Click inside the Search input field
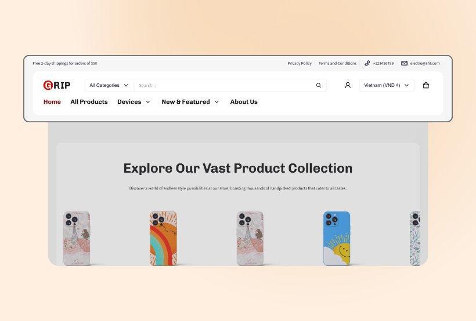The image size is (476, 321). (225, 85)
